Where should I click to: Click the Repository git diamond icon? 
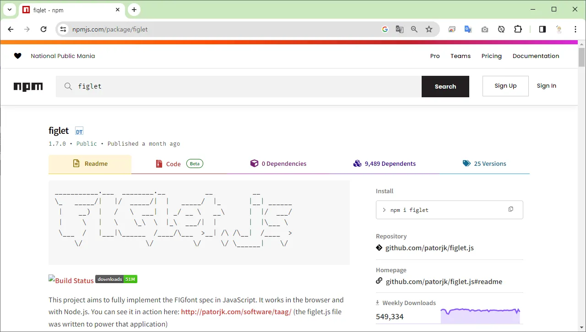point(379,248)
